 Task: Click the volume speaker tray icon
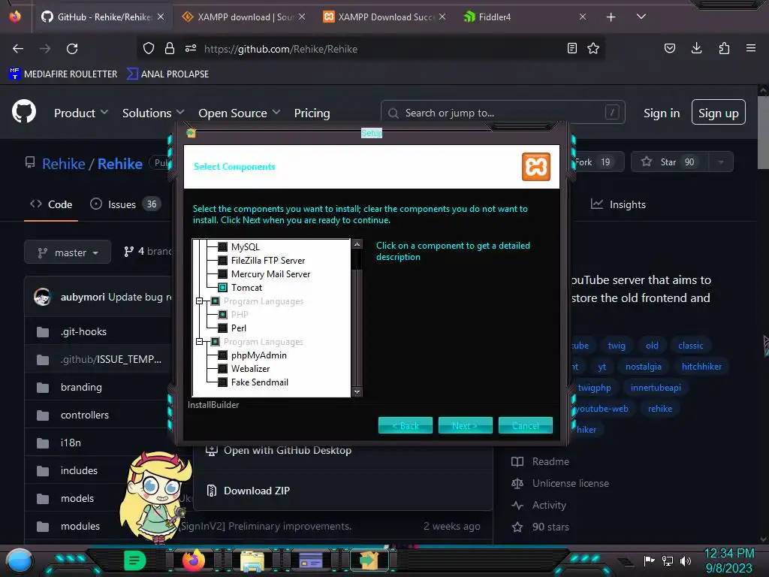coord(686,560)
